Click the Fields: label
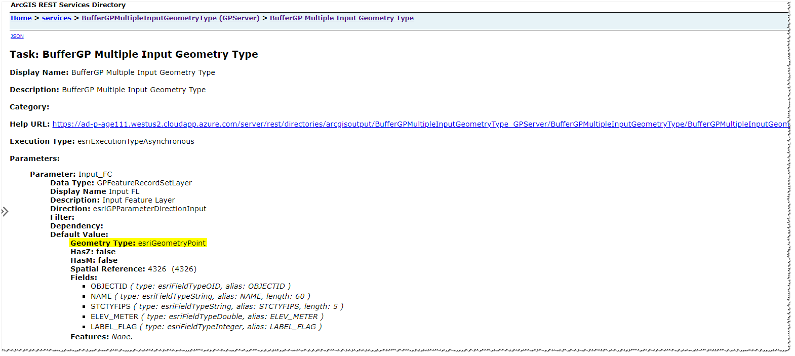Screen dimensions: 795x356 coord(84,278)
